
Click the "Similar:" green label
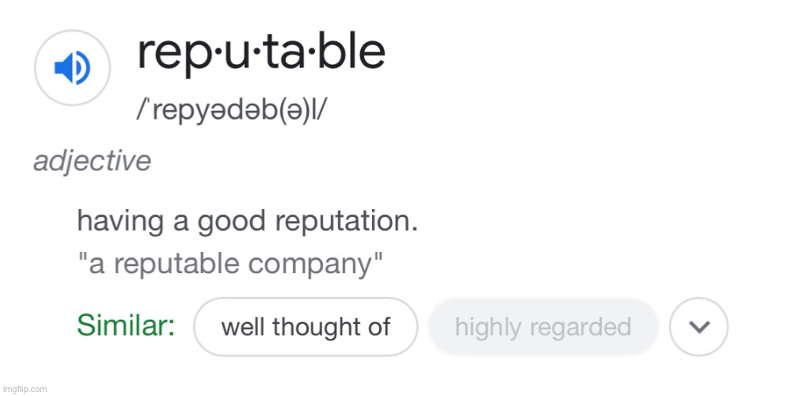127,326
